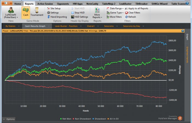Click the Blinds: $10NL Fast filter text

coord(80,31)
